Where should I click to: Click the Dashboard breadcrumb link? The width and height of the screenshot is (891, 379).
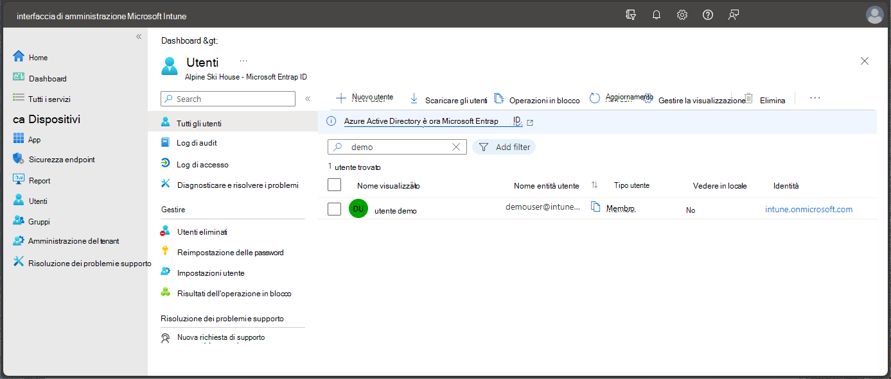click(x=181, y=40)
